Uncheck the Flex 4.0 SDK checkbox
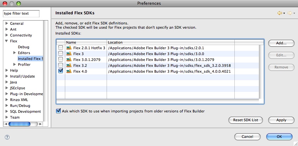Screen dimensions: 298x146 61,71
